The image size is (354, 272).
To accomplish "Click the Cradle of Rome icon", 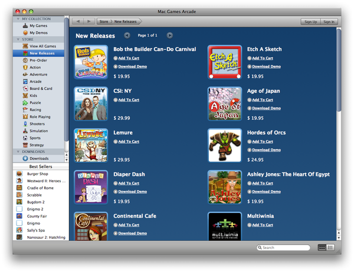I will 19,188.
